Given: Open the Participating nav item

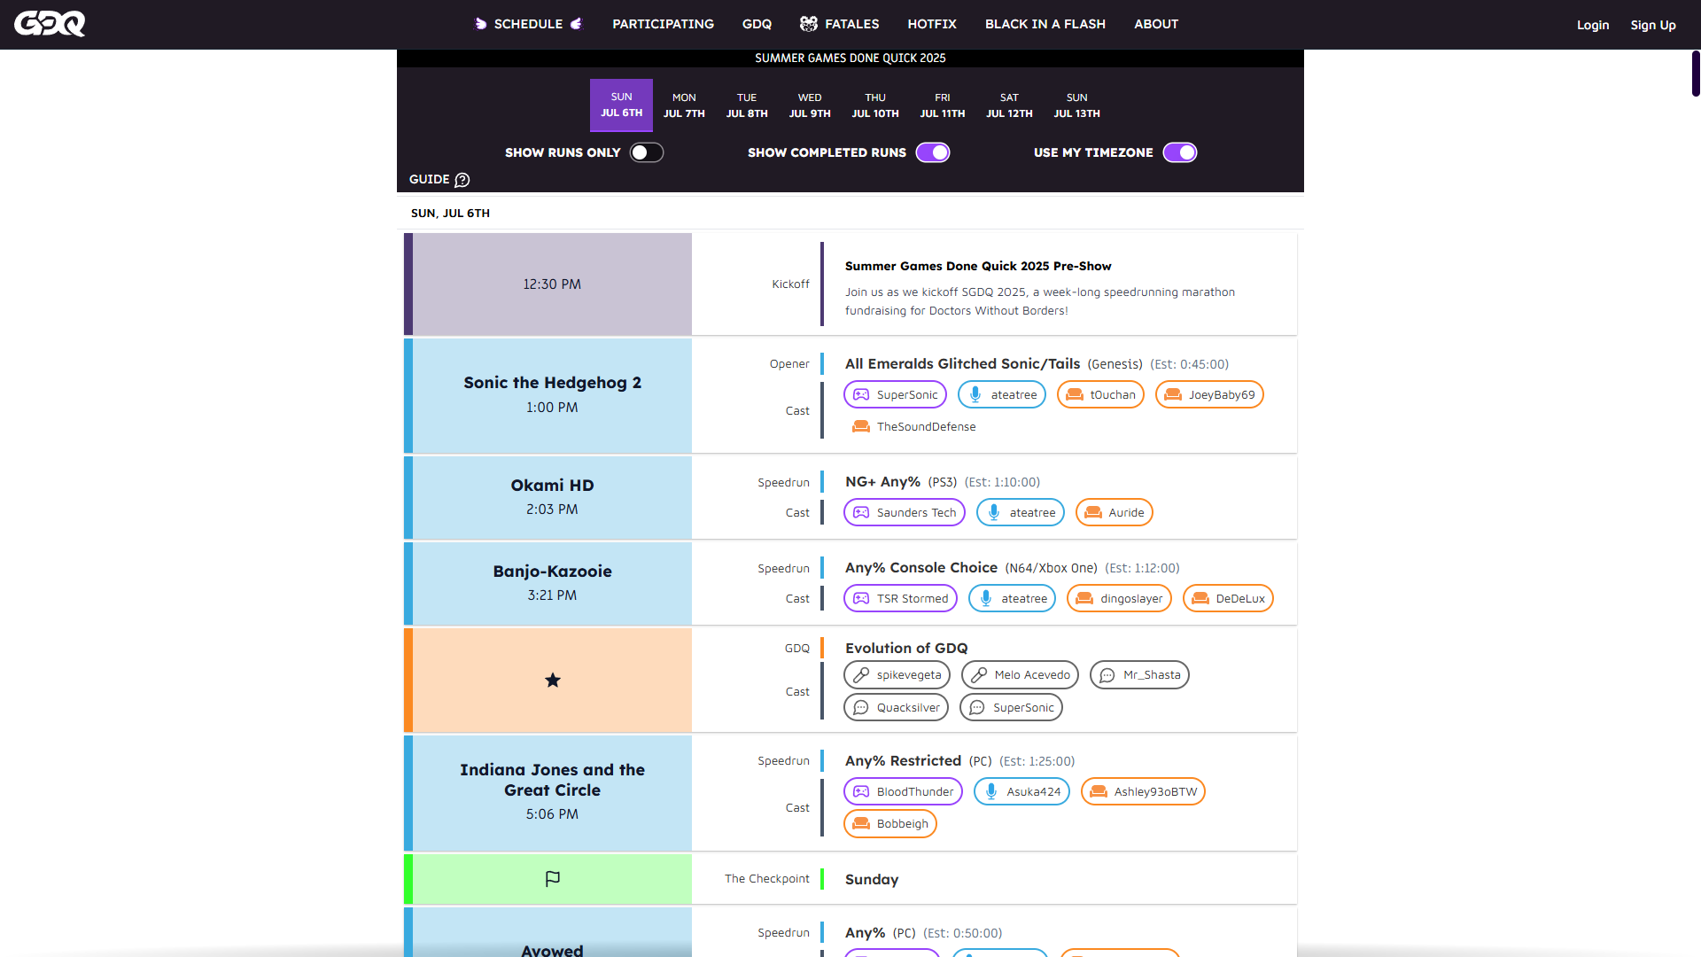Looking at the screenshot, I should tap(663, 24).
